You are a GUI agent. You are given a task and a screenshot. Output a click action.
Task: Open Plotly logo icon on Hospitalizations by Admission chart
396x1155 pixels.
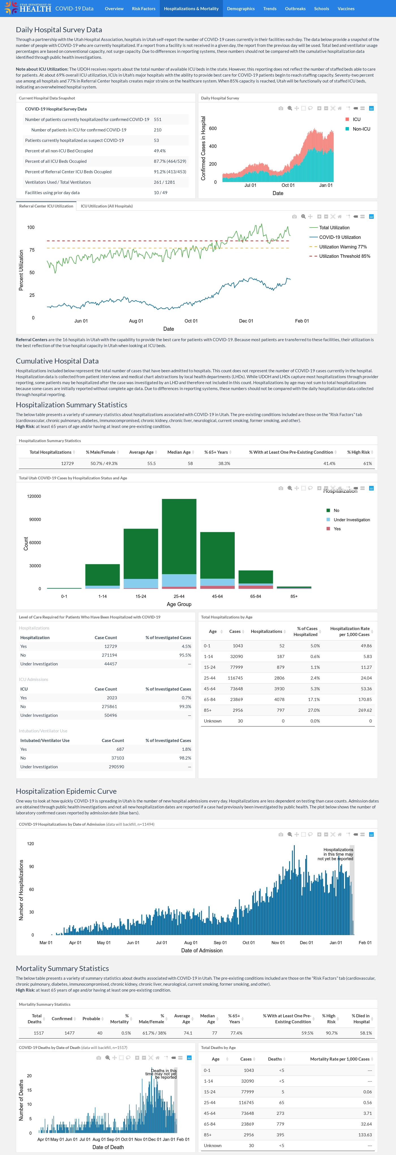(371, 834)
